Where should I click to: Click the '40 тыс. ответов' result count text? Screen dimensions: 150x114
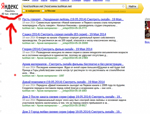coord(10,14)
